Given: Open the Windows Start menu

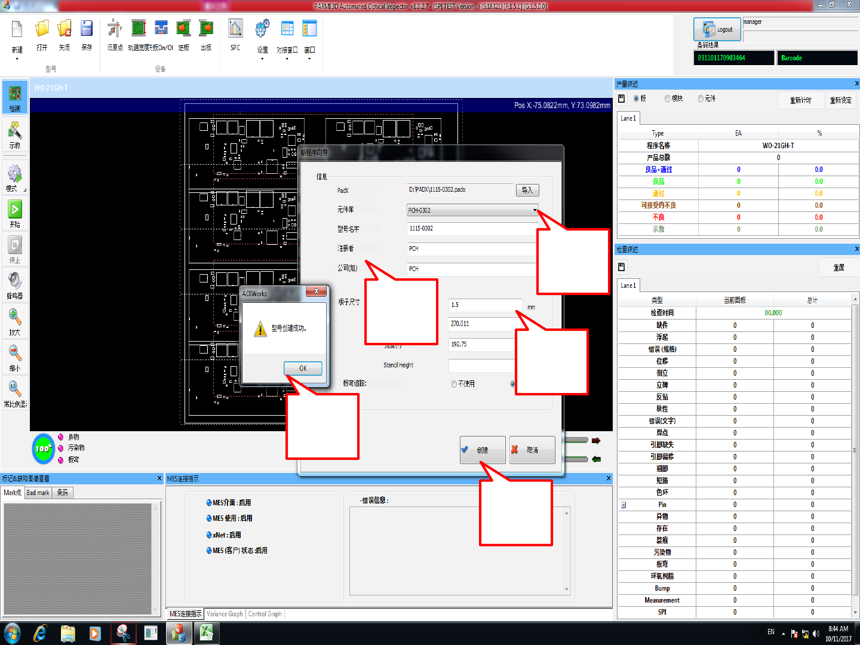Looking at the screenshot, I should 12,633.
